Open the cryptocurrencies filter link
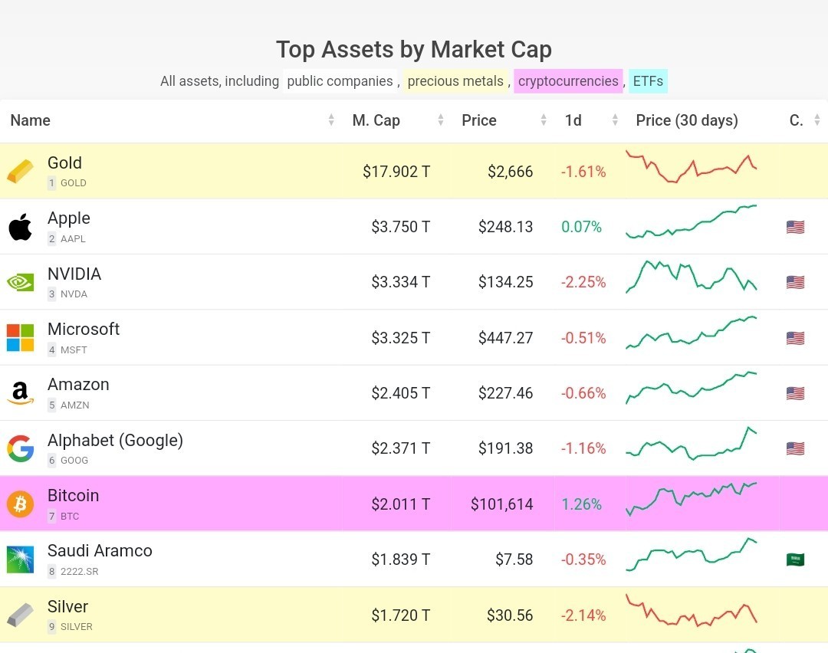The height and width of the screenshot is (653, 828). [x=568, y=81]
